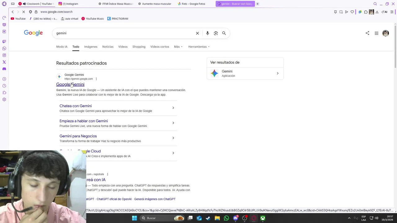Open Instagram in Opera sidebar
This screenshot has height=223, width=397.
coord(4,55)
